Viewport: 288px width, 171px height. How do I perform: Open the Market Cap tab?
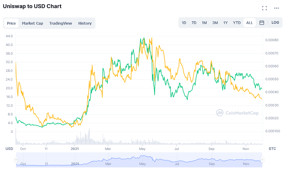point(33,23)
